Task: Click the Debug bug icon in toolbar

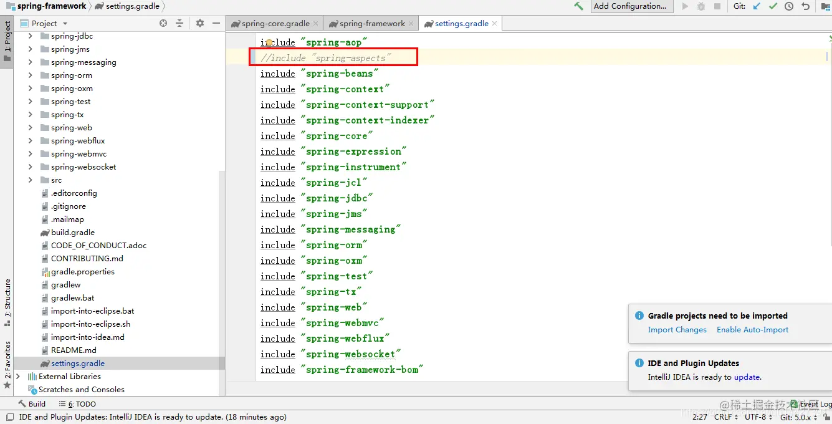Action: point(701,6)
